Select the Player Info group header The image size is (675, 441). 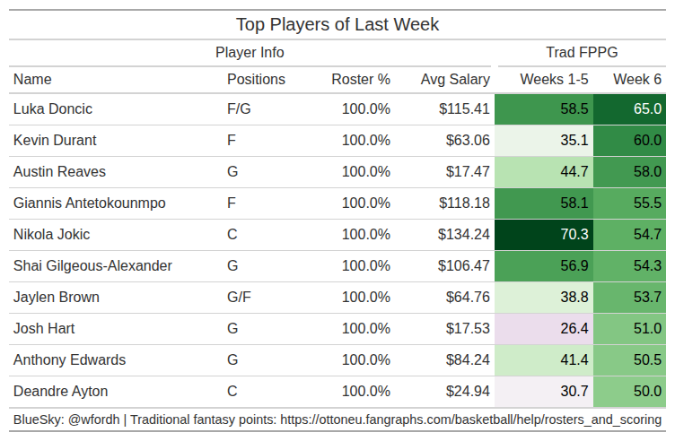pyautogui.click(x=250, y=52)
